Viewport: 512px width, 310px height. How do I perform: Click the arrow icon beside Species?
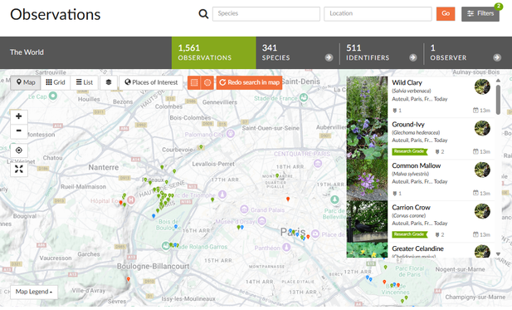[x=329, y=57]
